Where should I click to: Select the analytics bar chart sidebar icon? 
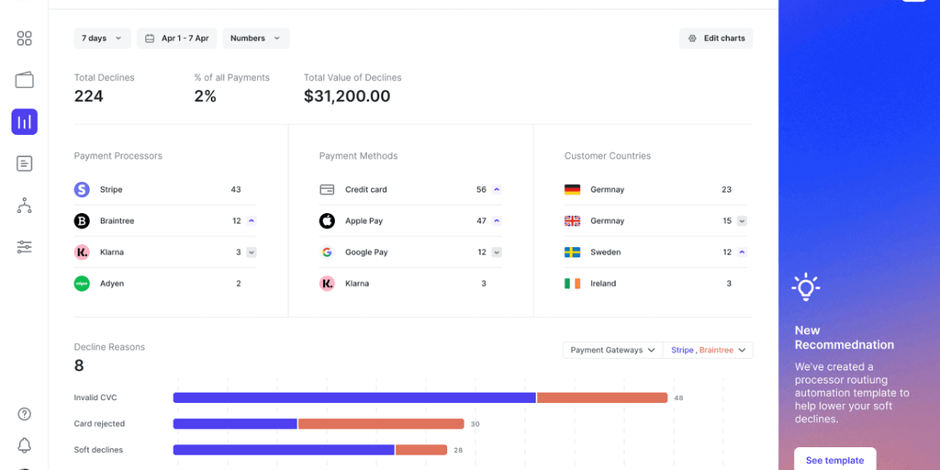coord(25,122)
